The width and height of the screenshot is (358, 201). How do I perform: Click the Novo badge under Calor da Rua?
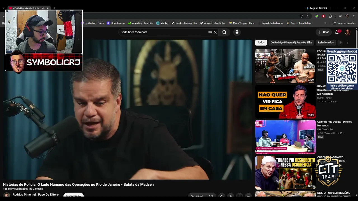(321, 137)
